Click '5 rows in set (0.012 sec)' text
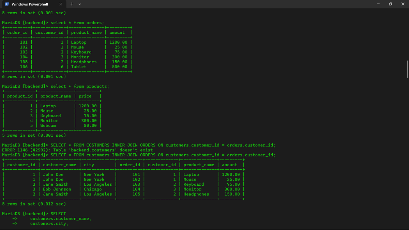 [x=34, y=204]
